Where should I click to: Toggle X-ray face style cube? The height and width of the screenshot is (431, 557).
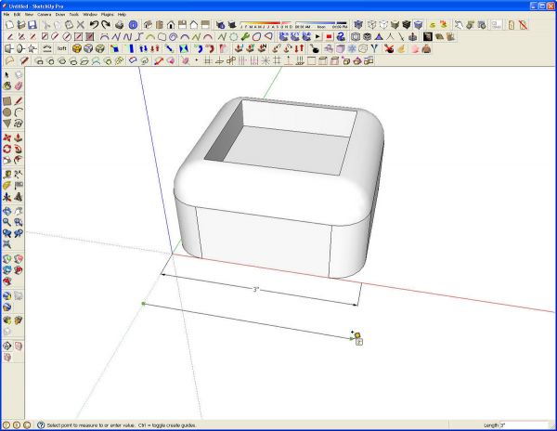click(x=358, y=24)
